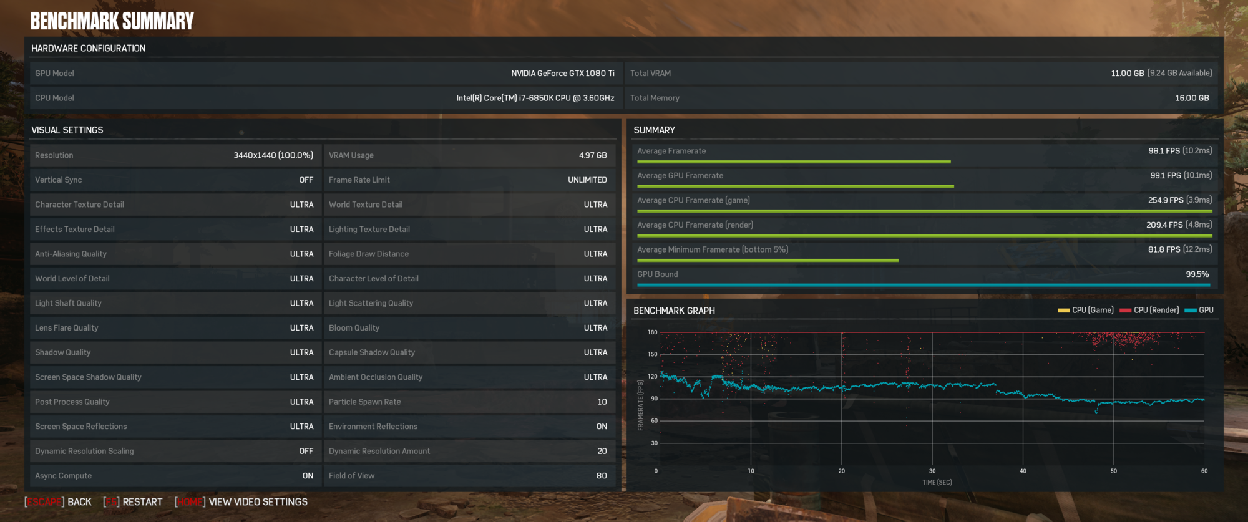The width and height of the screenshot is (1248, 522).
Task: Click the Average Framerate green bar
Action: (x=793, y=162)
